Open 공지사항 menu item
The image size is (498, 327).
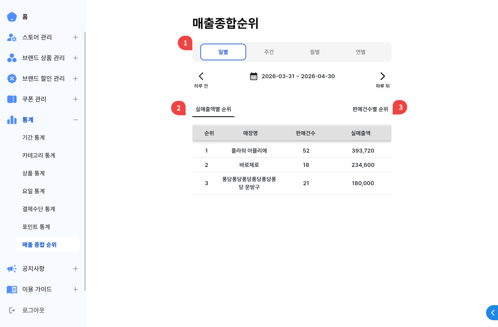point(33,269)
